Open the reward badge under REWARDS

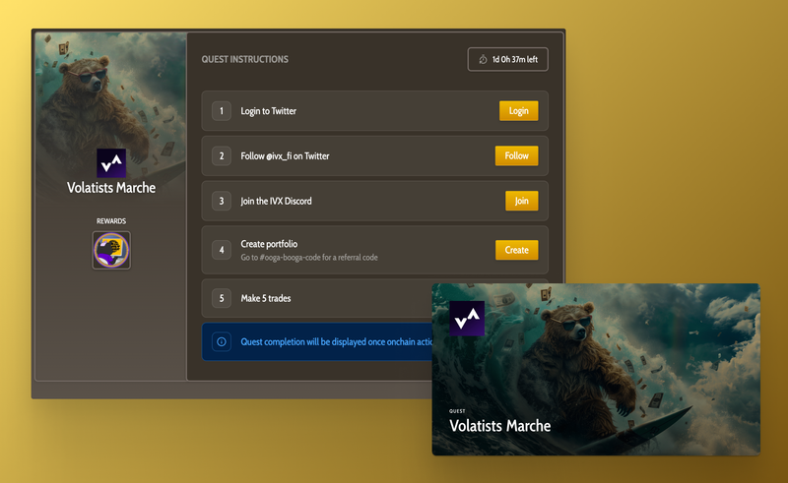pyautogui.click(x=111, y=250)
